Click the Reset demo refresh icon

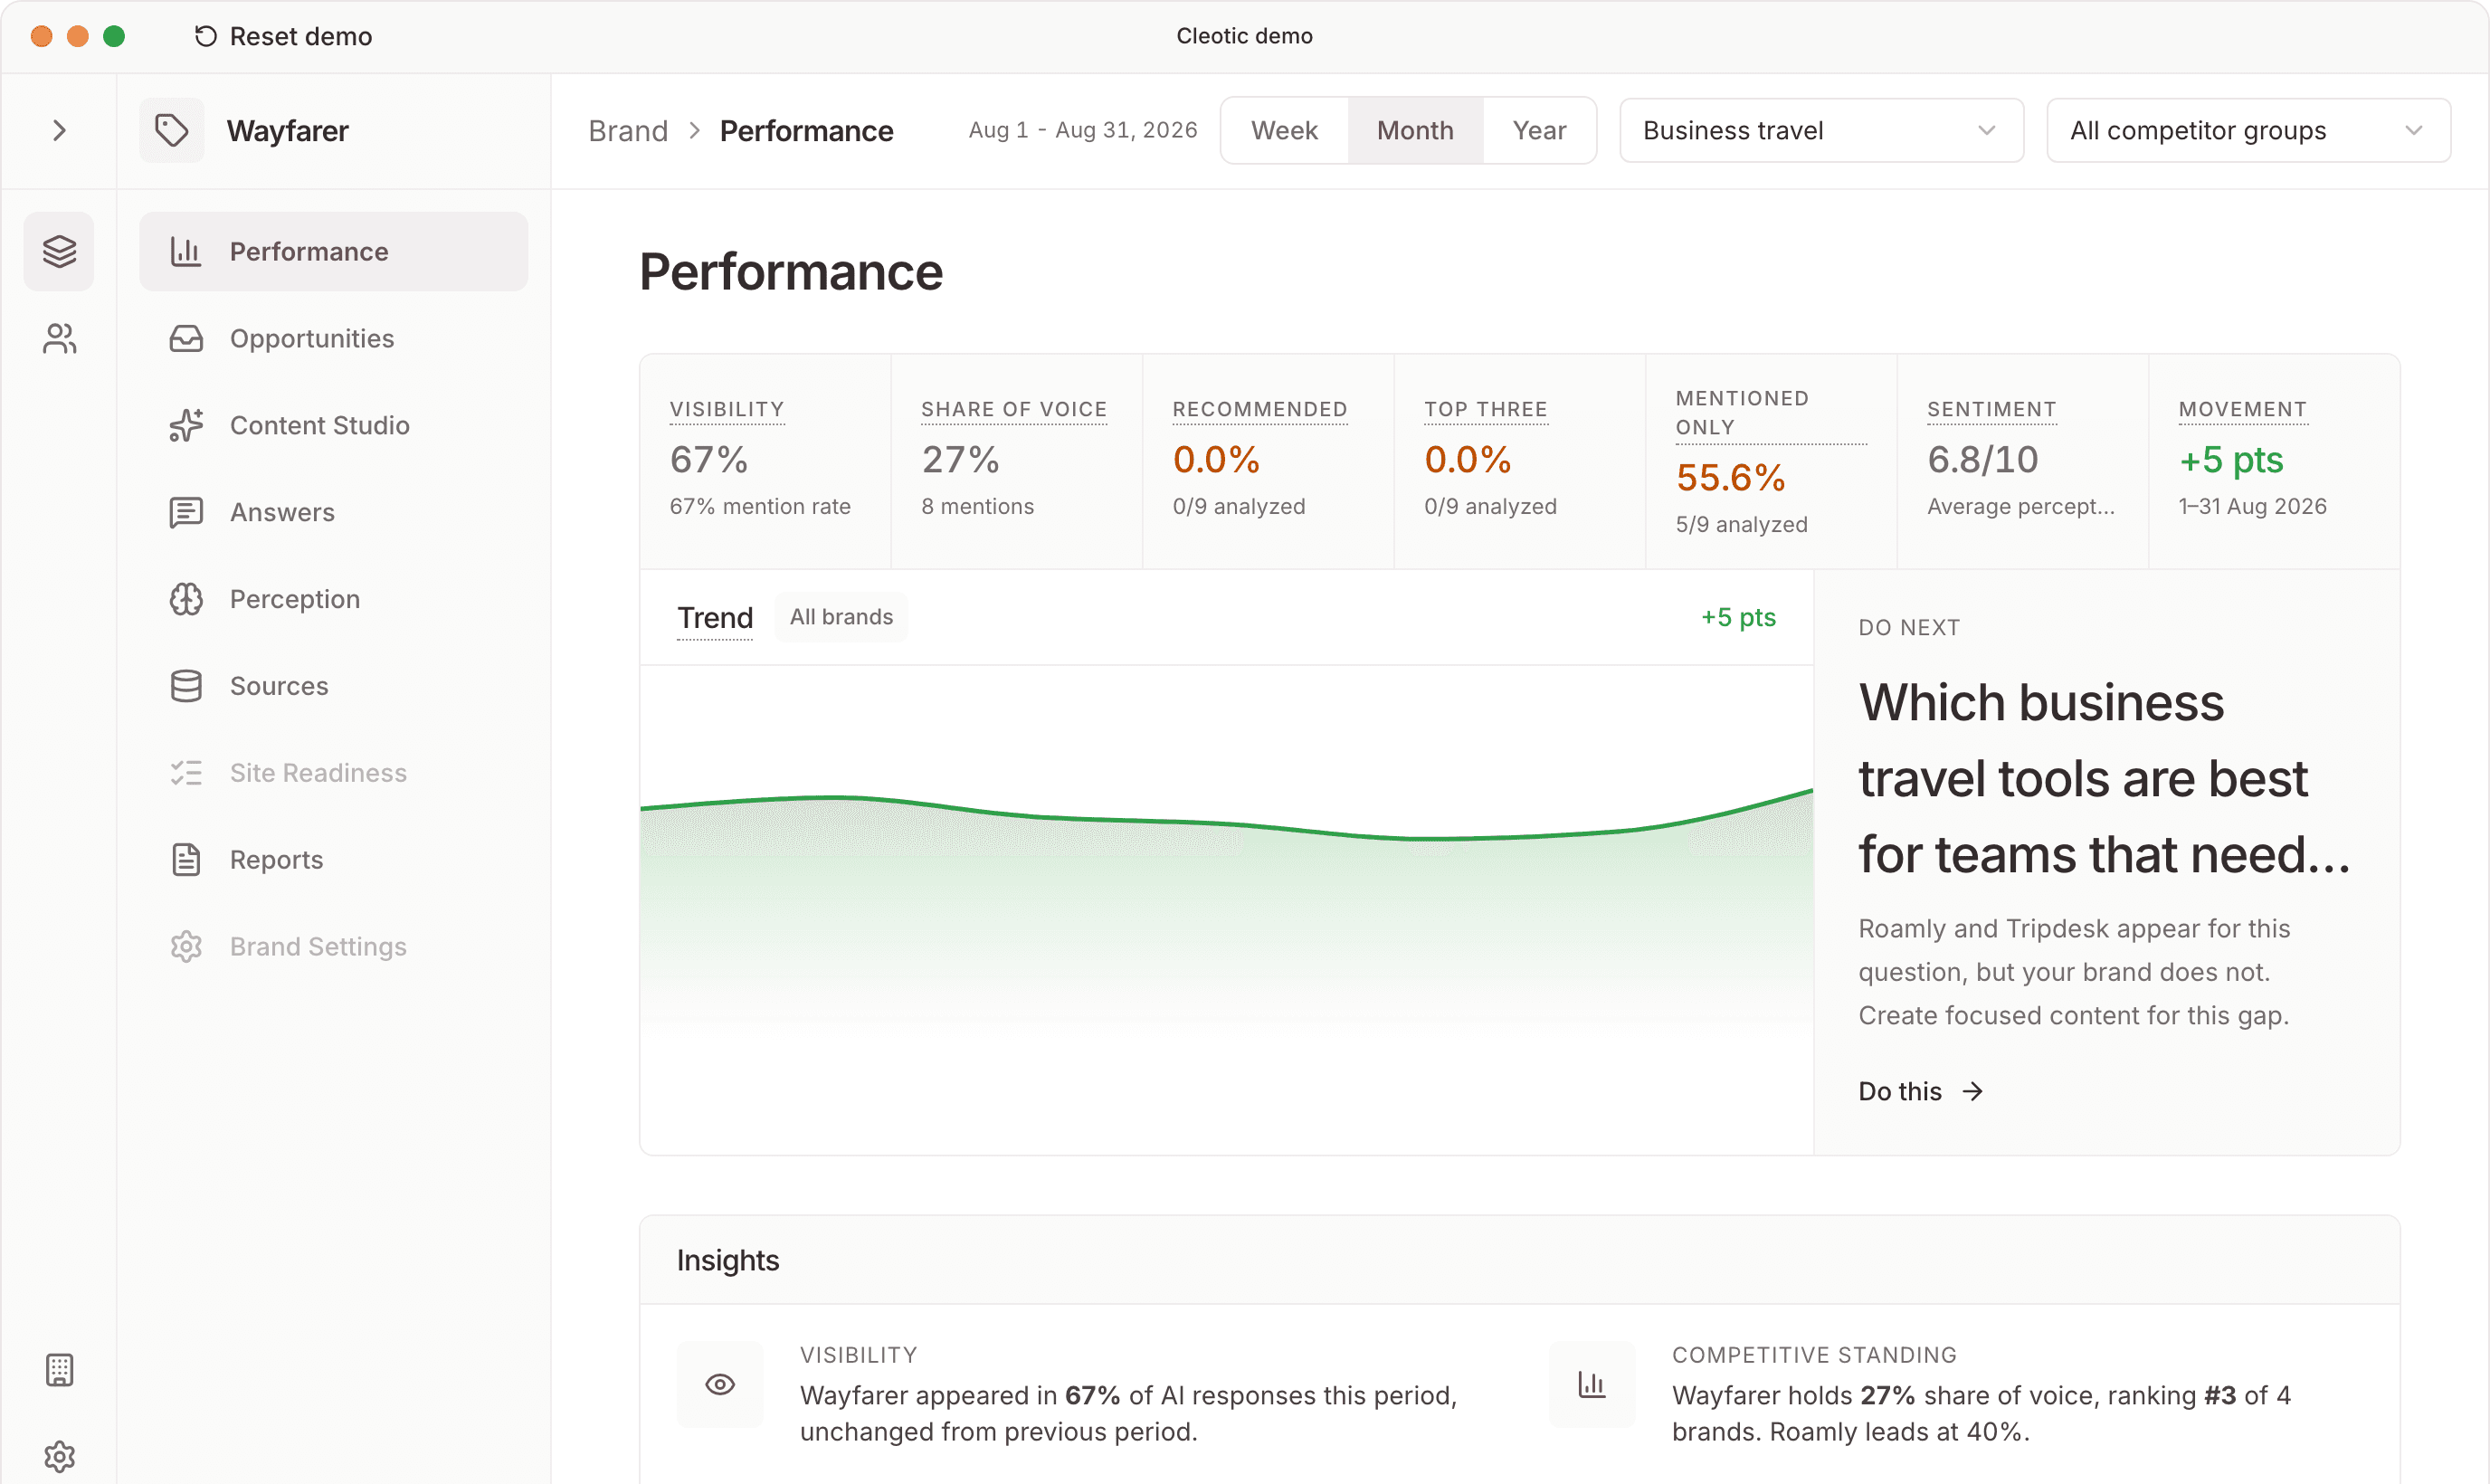click(204, 36)
